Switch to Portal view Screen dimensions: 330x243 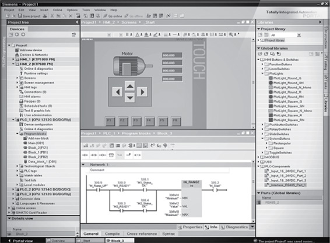(x=20, y=241)
